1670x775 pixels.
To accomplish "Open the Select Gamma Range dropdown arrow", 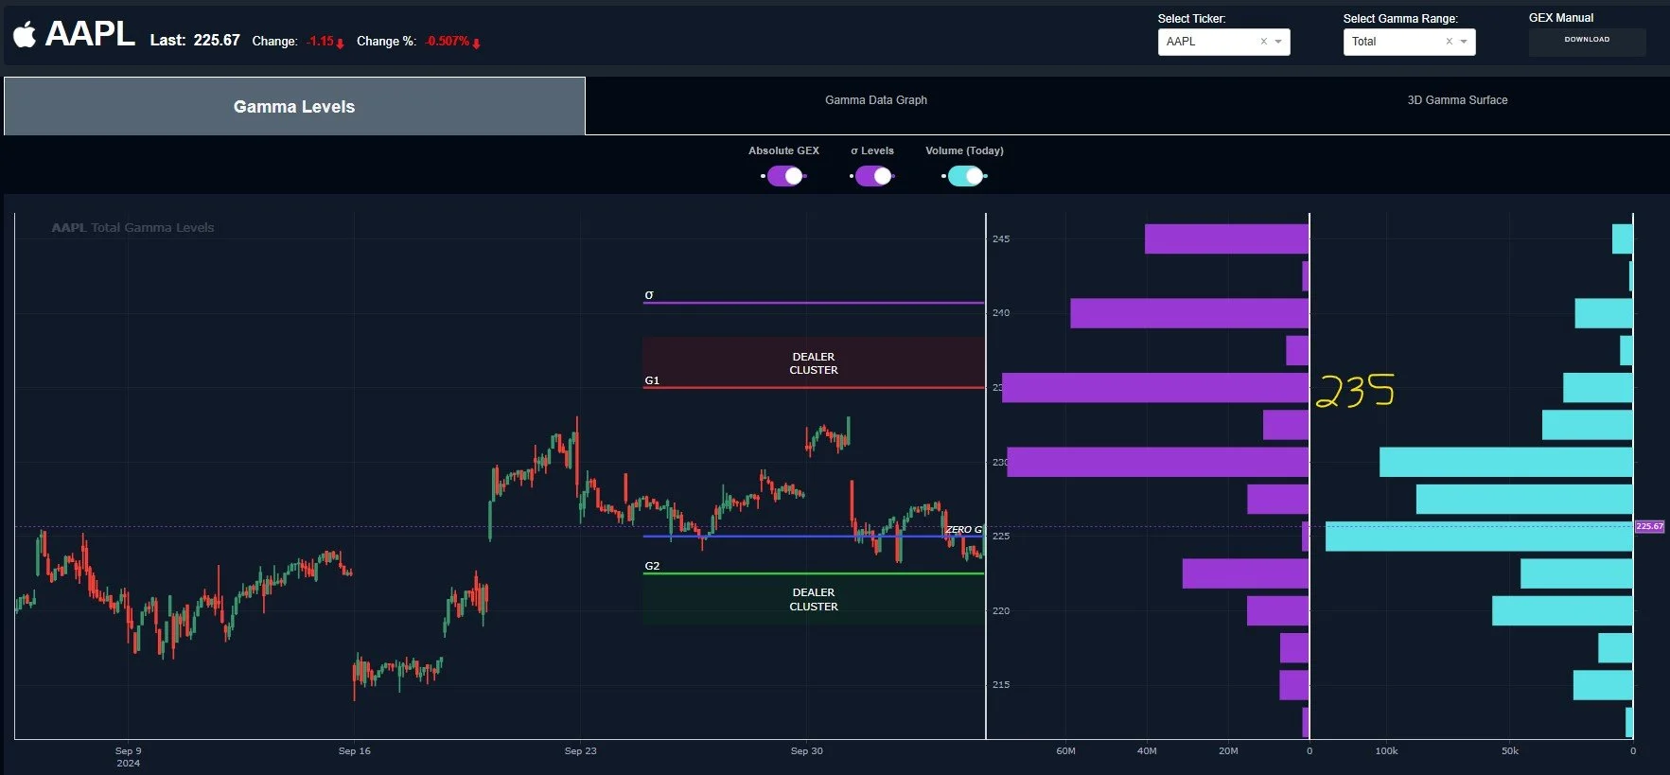I will tap(1464, 42).
